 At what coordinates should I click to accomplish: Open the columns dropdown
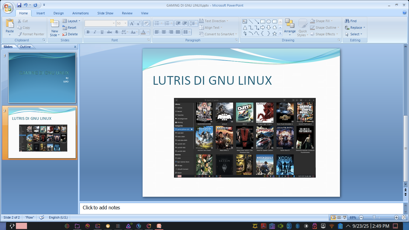187,32
